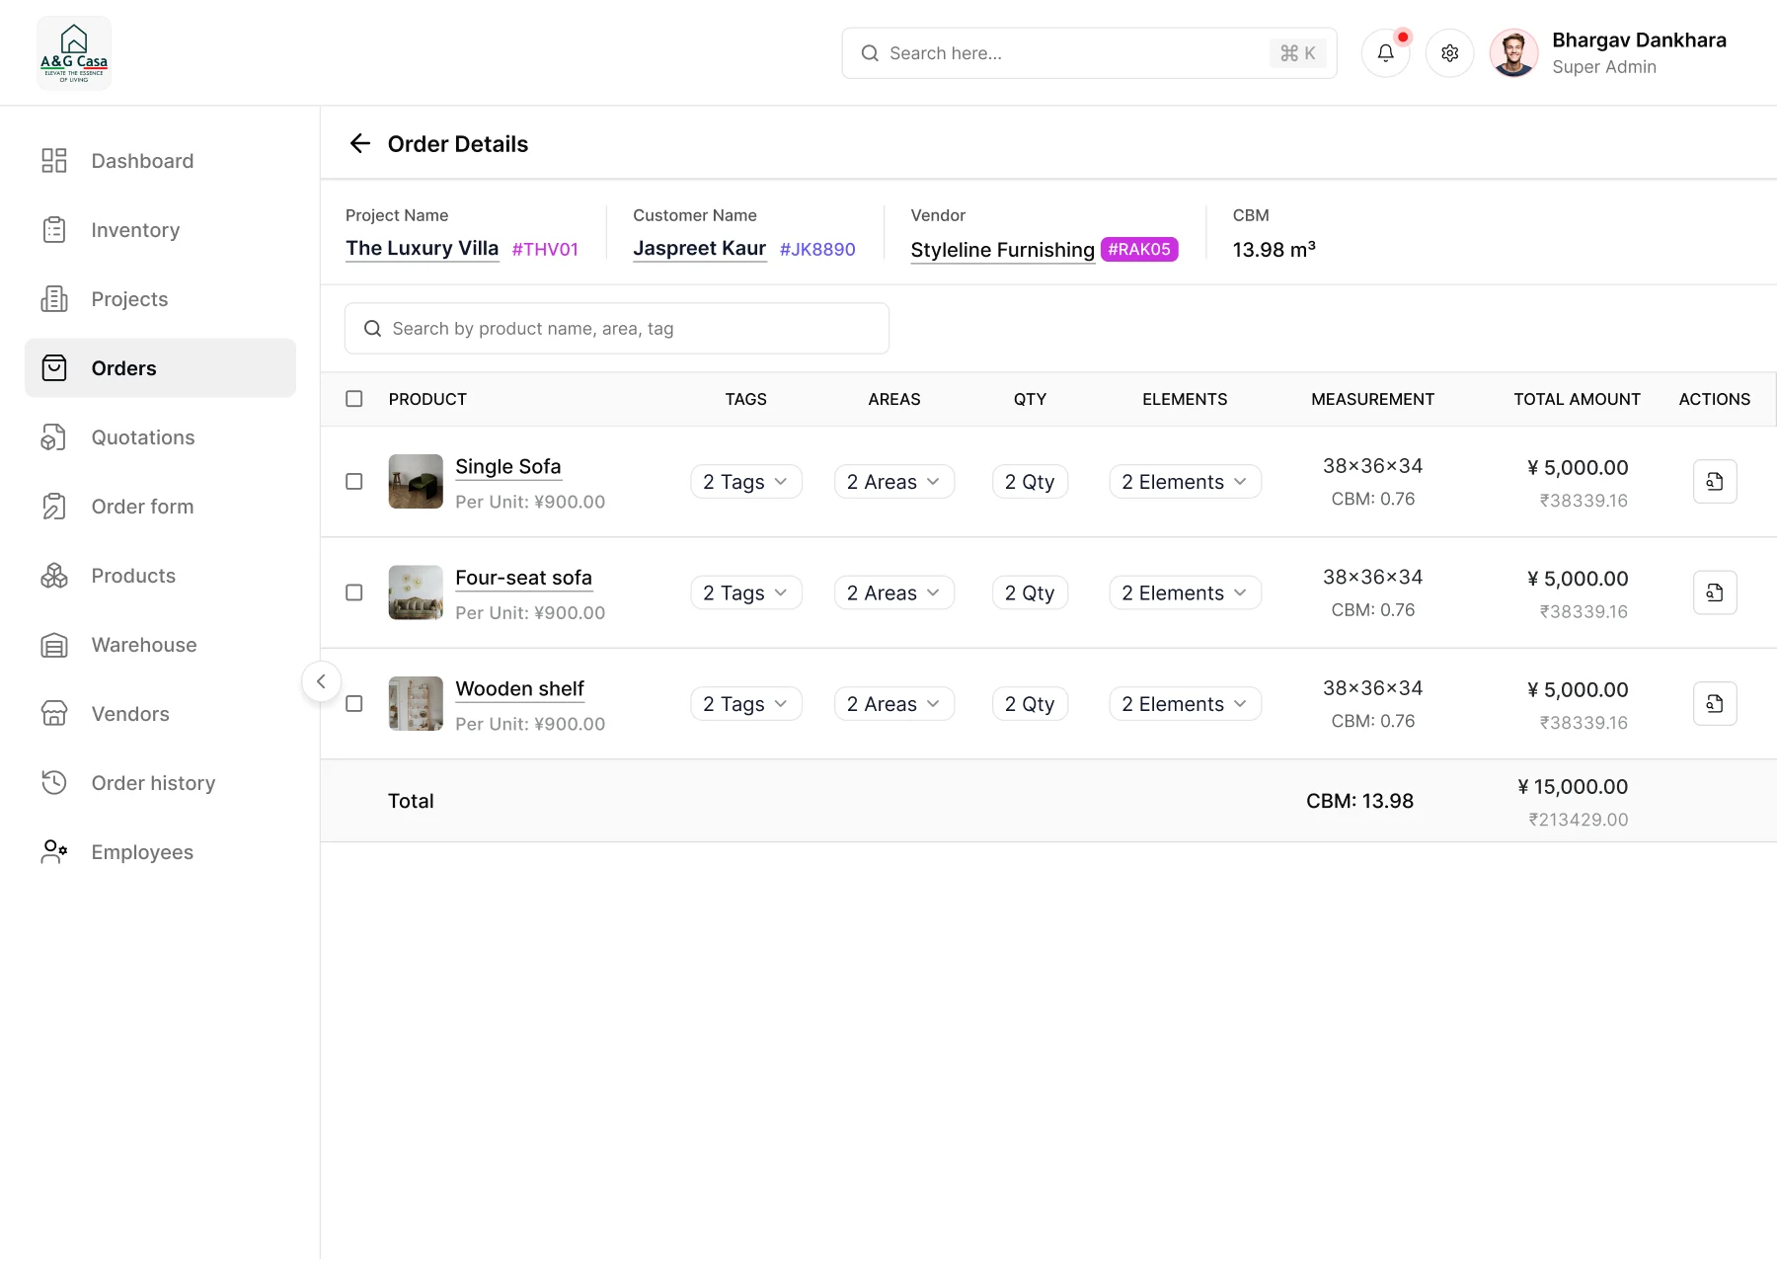Expand 2 Elements dropdown for Single Sofa
Image resolution: width=1777 pixels, height=1264 pixels.
click(x=1185, y=482)
